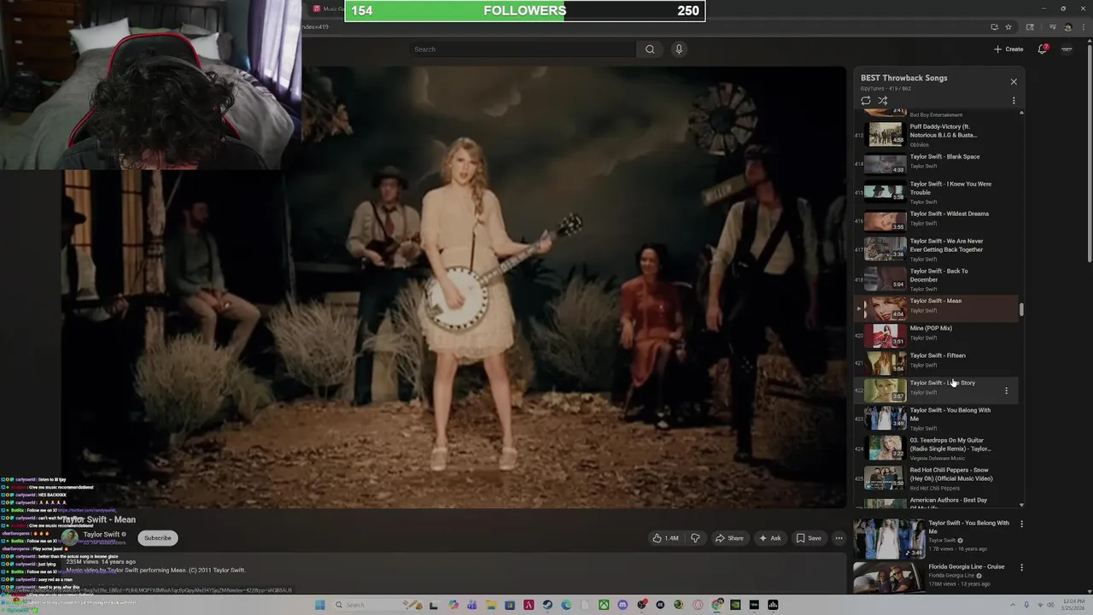Open volume control in system tray
Image resolution: width=1093 pixels, height=615 pixels.
coord(1050,604)
